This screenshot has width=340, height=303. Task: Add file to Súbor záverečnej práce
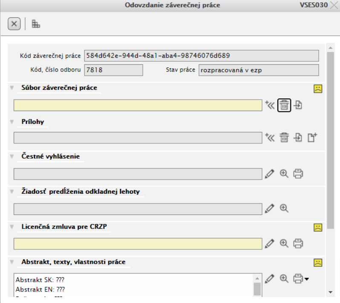(270, 105)
